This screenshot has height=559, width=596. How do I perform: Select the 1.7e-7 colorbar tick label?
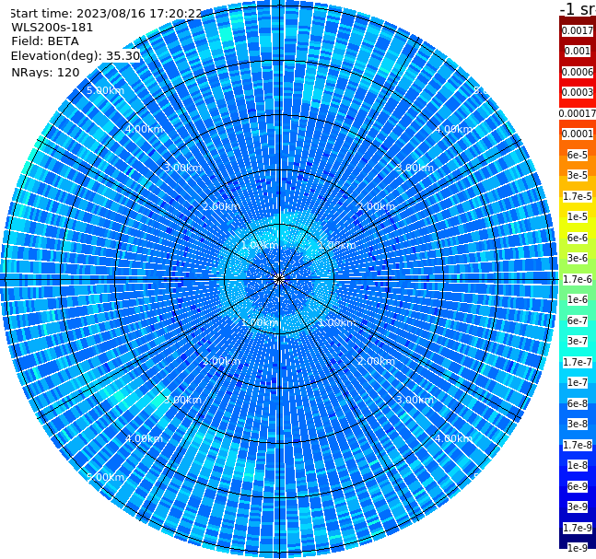pyautogui.click(x=578, y=362)
